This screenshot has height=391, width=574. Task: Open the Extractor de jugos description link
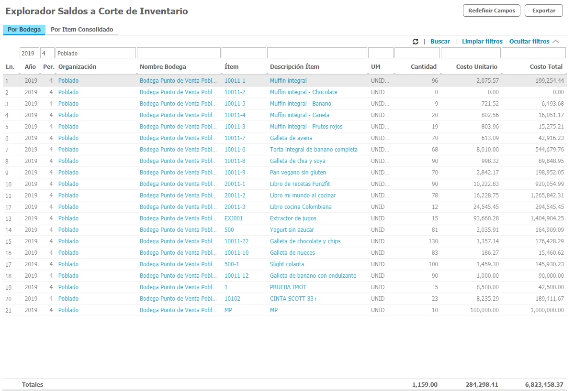click(293, 218)
